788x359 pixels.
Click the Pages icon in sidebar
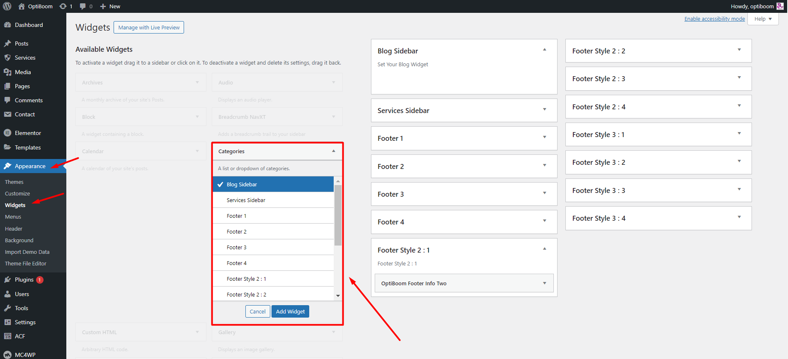(7, 86)
